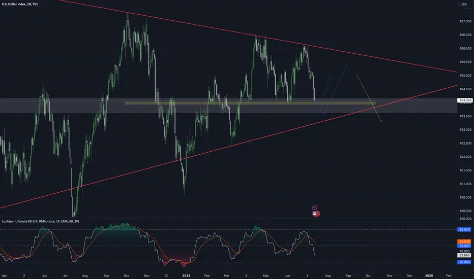The image size is (474, 279).
Task: Open the US flag economic event marker
Action: coord(316,214)
